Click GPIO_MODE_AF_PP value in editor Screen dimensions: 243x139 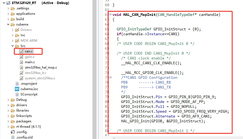pos(187,102)
